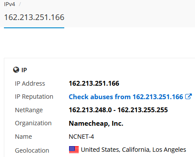Open Check abuses from 162.213.251.166 link
Screen dimensions: 195x157
[x=126, y=97]
